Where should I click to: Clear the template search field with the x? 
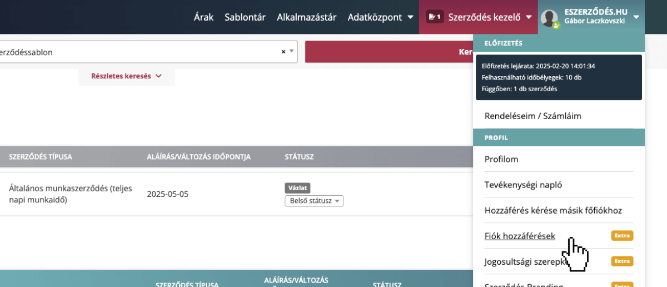283,52
